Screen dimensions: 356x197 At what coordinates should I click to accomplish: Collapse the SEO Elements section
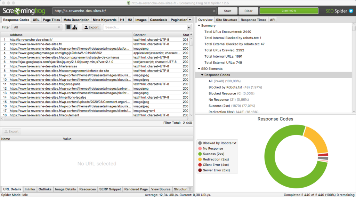tap(199, 69)
